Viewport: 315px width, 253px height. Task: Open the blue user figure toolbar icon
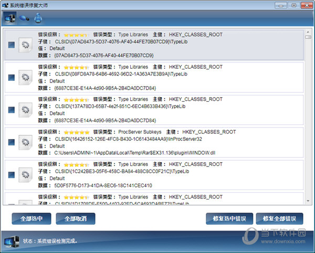(x=38, y=18)
